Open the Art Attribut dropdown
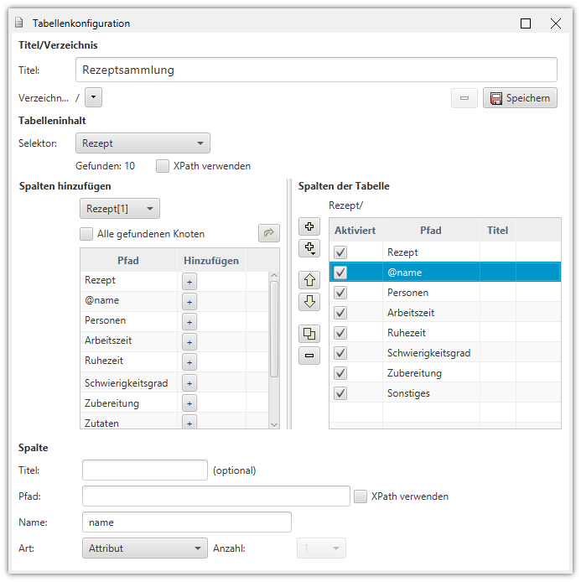 (x=145, y=548)
